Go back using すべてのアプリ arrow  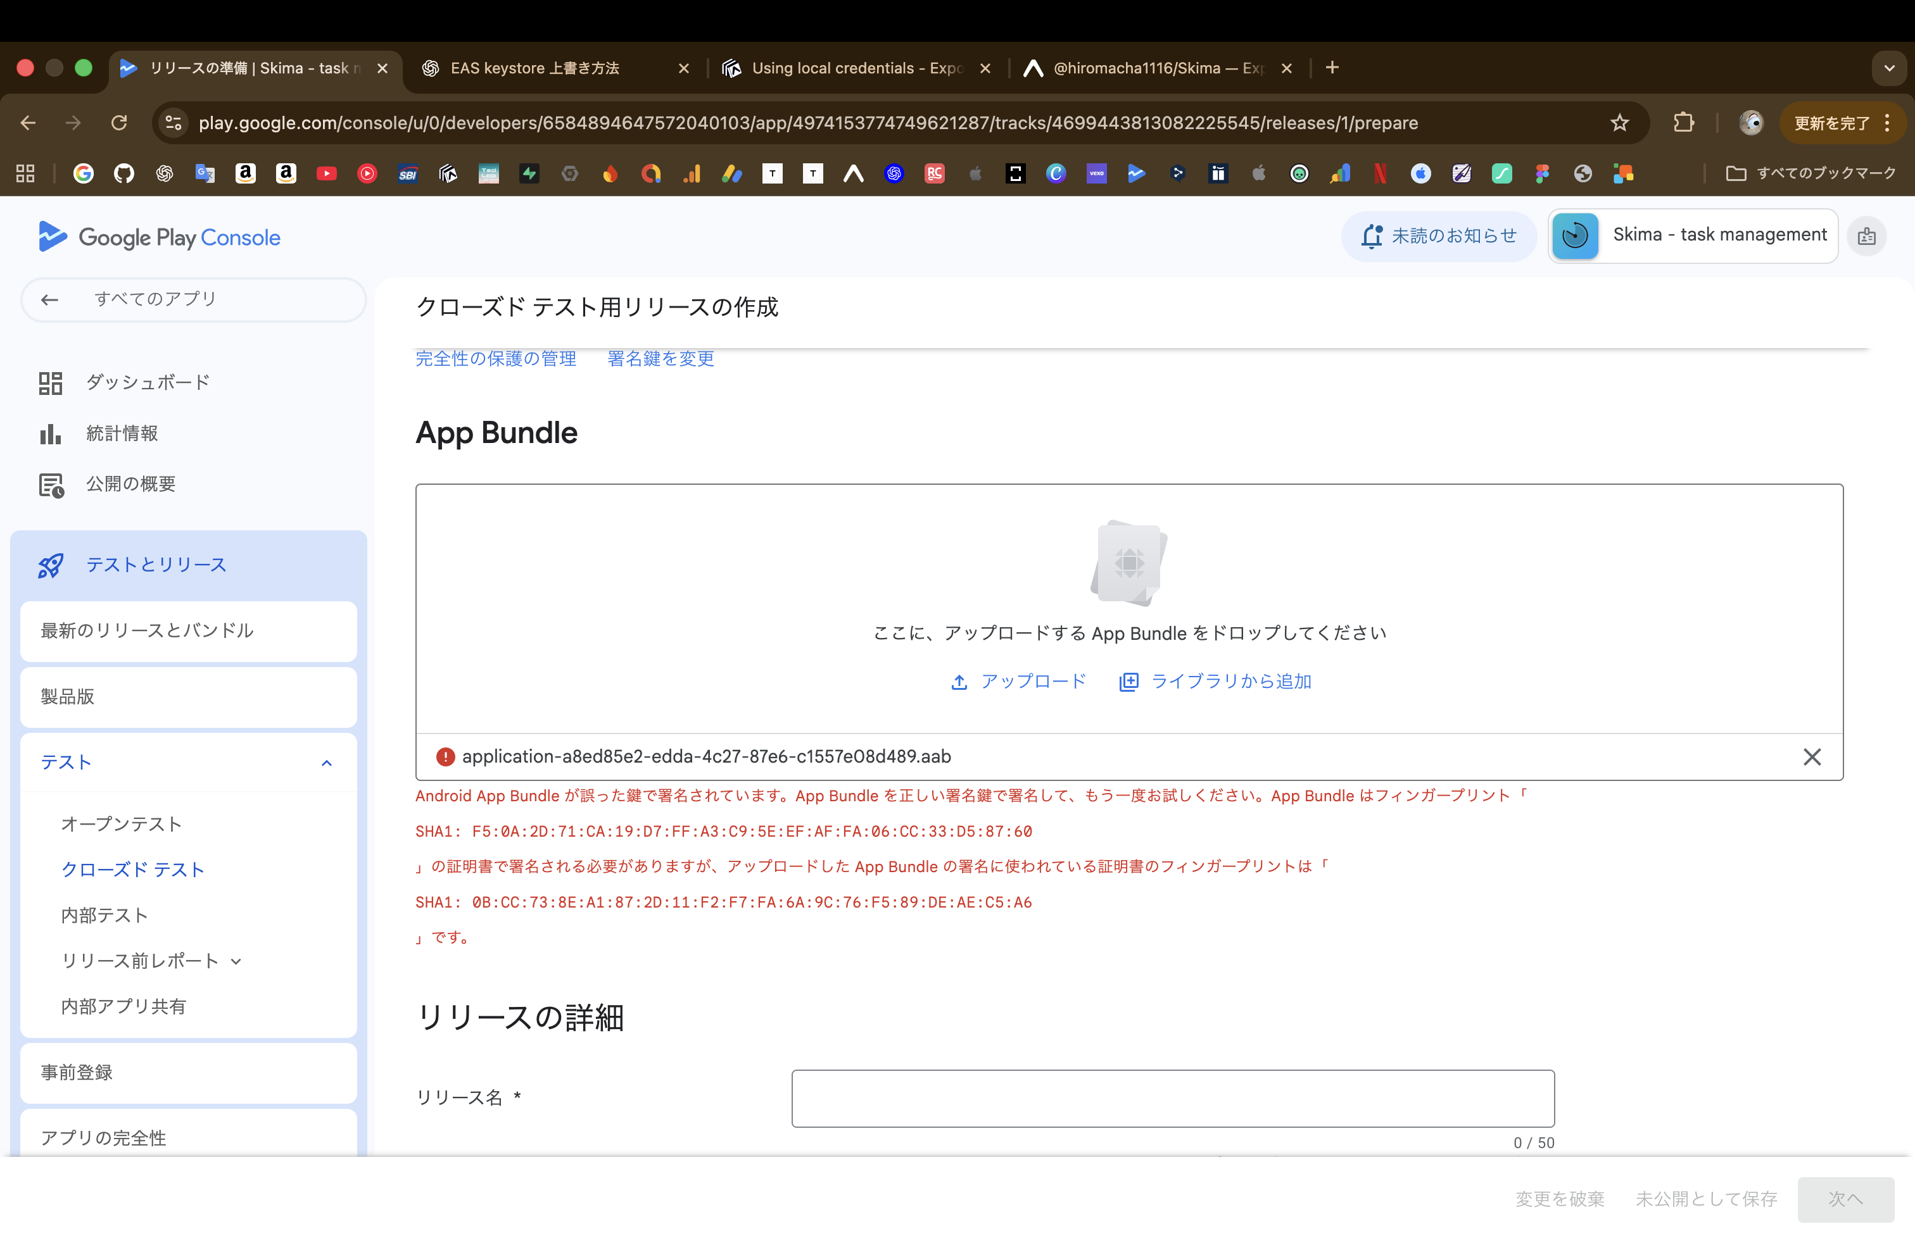click(x=49, y=299)
